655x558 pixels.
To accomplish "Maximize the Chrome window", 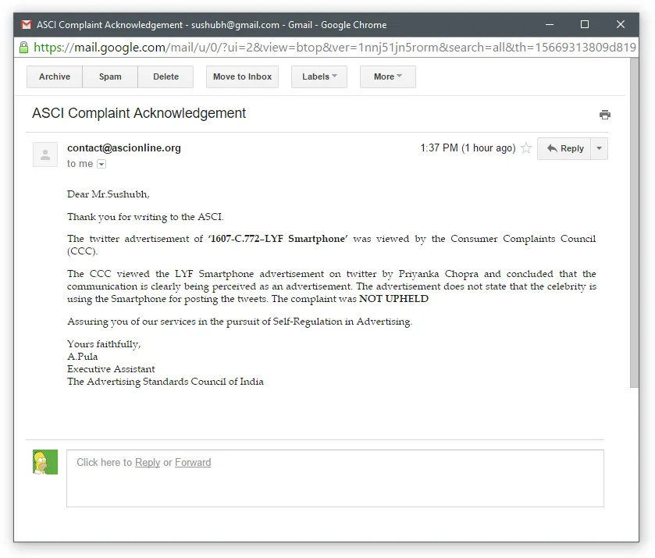I will (x=585, y=25).
